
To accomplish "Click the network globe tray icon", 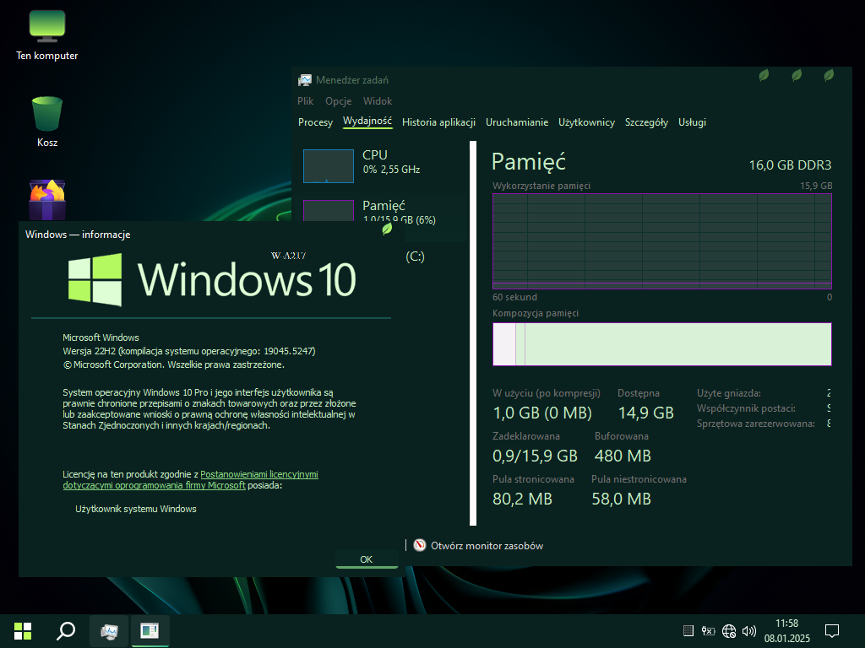I will pyautogui.click(x=729, y=630).
